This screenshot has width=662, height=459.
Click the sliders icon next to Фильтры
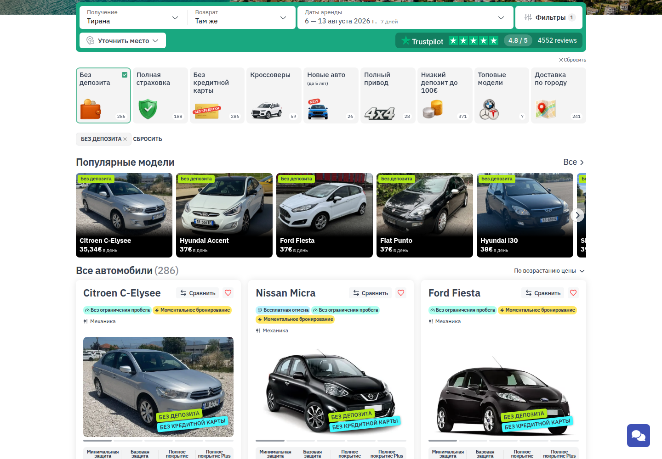(x=528, y=17)
